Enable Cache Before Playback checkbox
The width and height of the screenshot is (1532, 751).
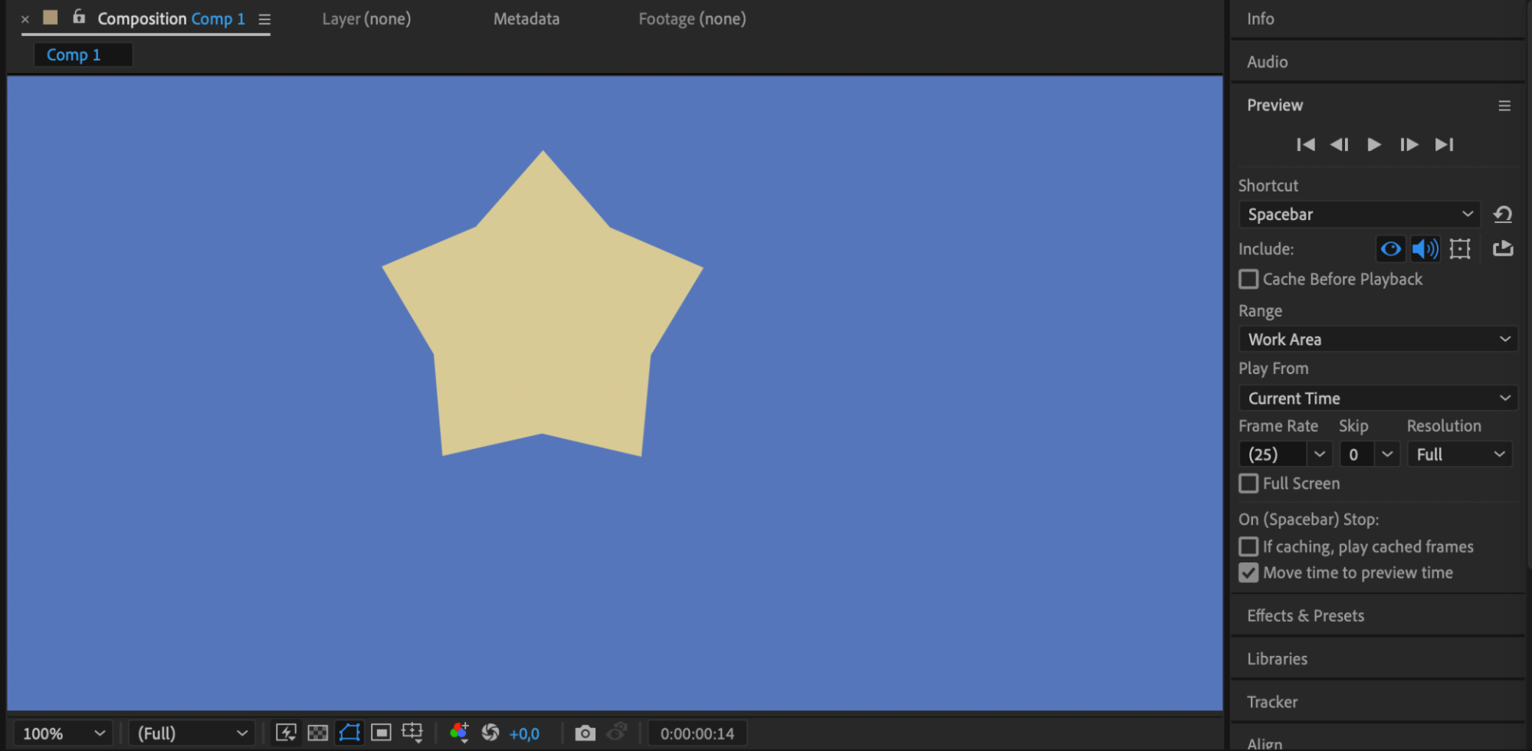coord(1248,279)
